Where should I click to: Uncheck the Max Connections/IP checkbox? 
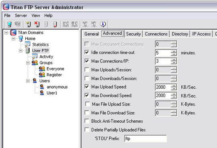[87, 61]
